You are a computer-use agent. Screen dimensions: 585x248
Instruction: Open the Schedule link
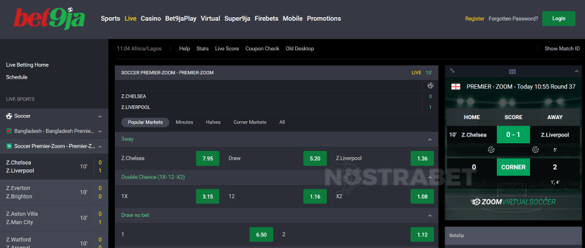17,77
